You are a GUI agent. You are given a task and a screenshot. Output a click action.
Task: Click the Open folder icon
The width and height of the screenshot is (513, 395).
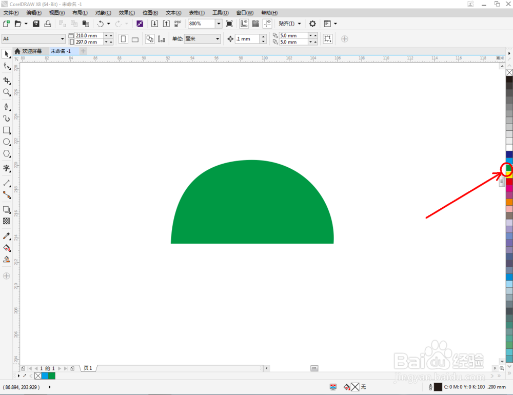click(x=17, y=24)
